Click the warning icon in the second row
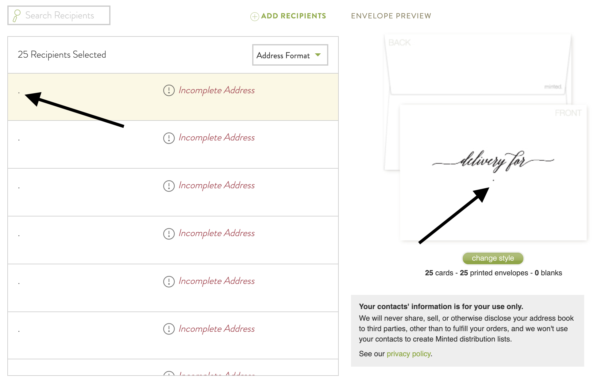The height and width of the screenshot is (382, 594). click(x=169, y=138)
